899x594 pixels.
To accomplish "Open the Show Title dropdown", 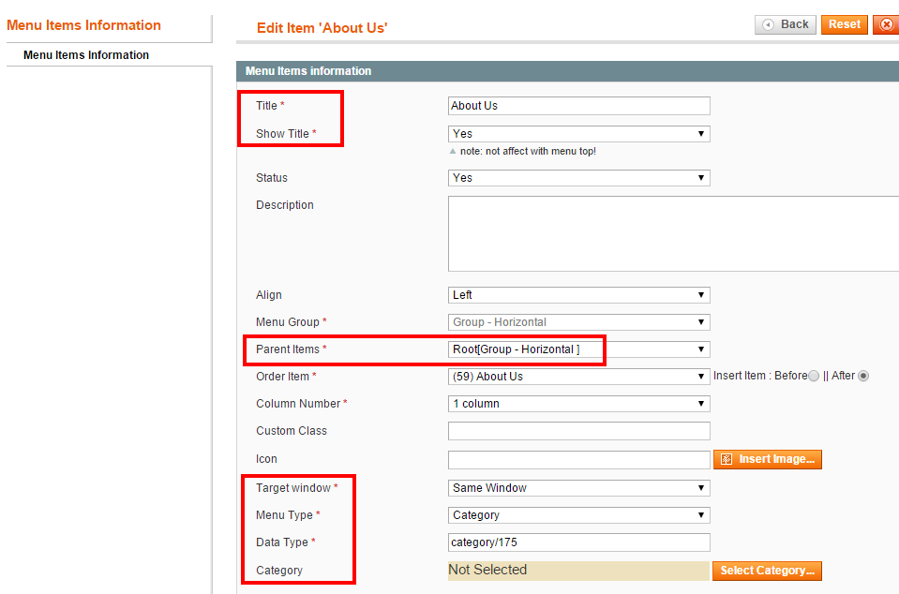I will point(579,134).
